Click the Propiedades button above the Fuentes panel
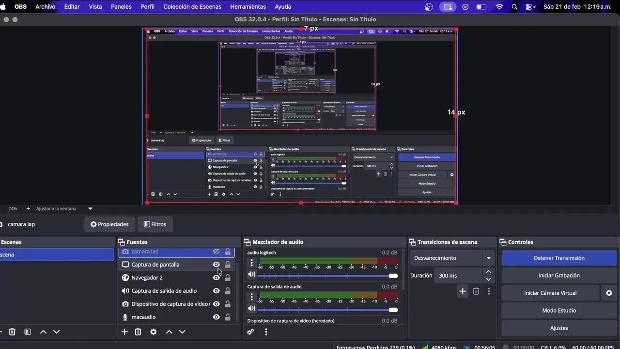620x349 pixels. click(x=109, y=224)
